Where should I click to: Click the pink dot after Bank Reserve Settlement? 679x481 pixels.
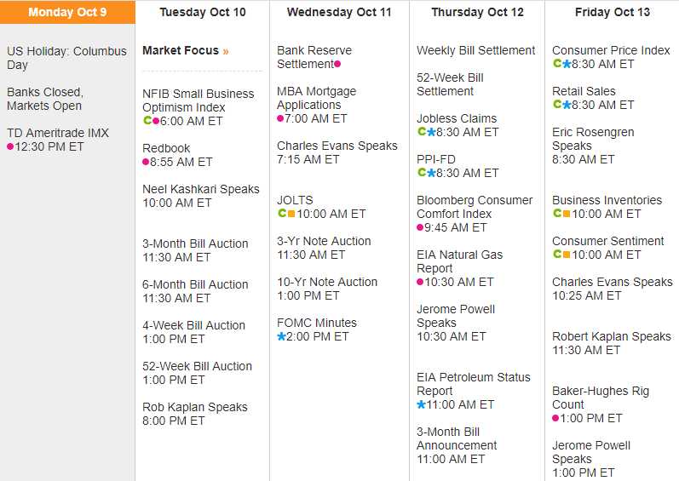[x=337, y=64]
